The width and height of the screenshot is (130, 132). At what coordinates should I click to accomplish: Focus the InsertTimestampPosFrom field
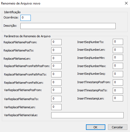(x=118, y=82)
